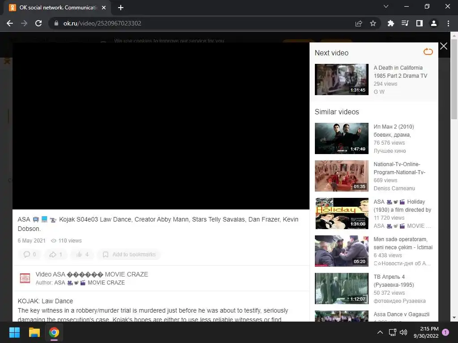Open ASA Holiday (1930) video title
The height and width of the screenshot is (343, 458).
pyautogui.click(x=402, y=205)
